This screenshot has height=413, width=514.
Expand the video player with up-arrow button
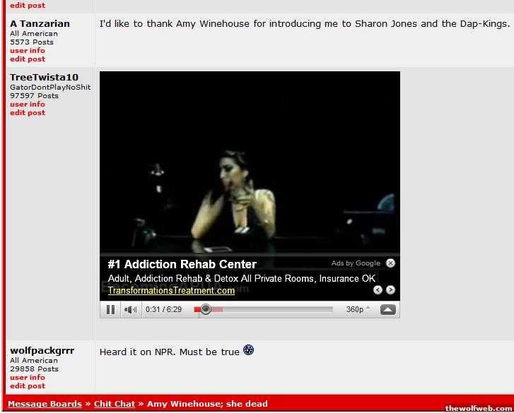(387, 309)
